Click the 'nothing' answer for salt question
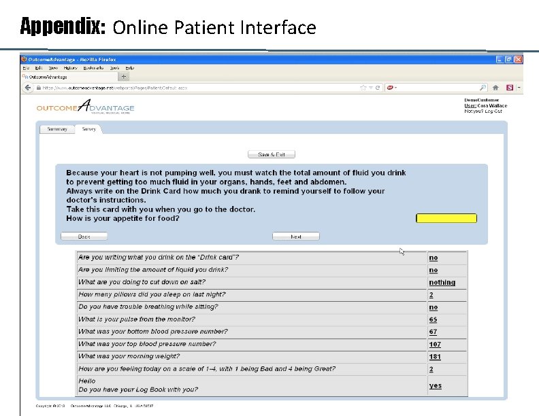539x416 pixels. point(442,283)
